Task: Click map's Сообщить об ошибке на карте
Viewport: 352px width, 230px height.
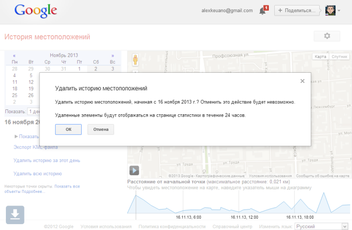Action: click(323, 176)
